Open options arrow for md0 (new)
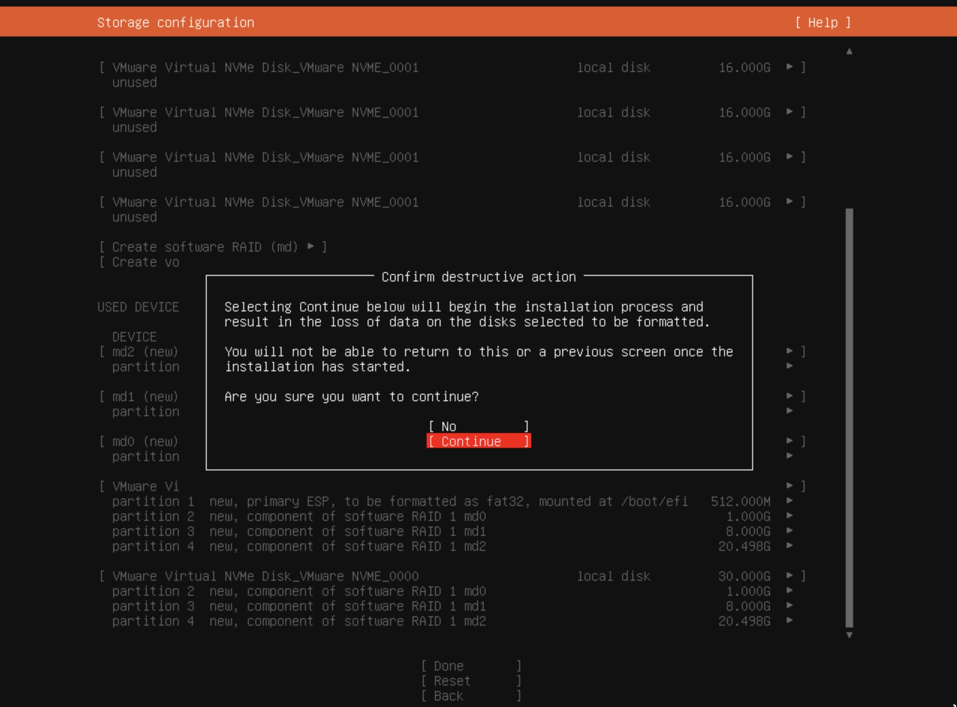957x707 pixels. tap(790, 441)
